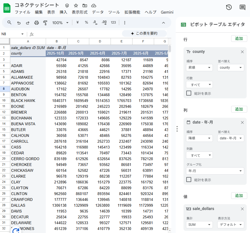
Task: Collapse the toolbar with chevron up
Action: click(x=164, y=23)
